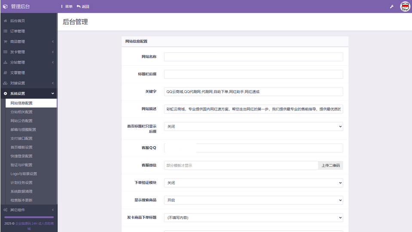Click the cube logo beside 管理后台
Viewport: 412px width, 232px height.
coord(5,6)
